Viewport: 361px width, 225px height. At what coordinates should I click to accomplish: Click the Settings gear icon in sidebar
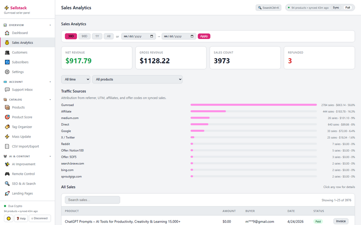coord(7,72)
